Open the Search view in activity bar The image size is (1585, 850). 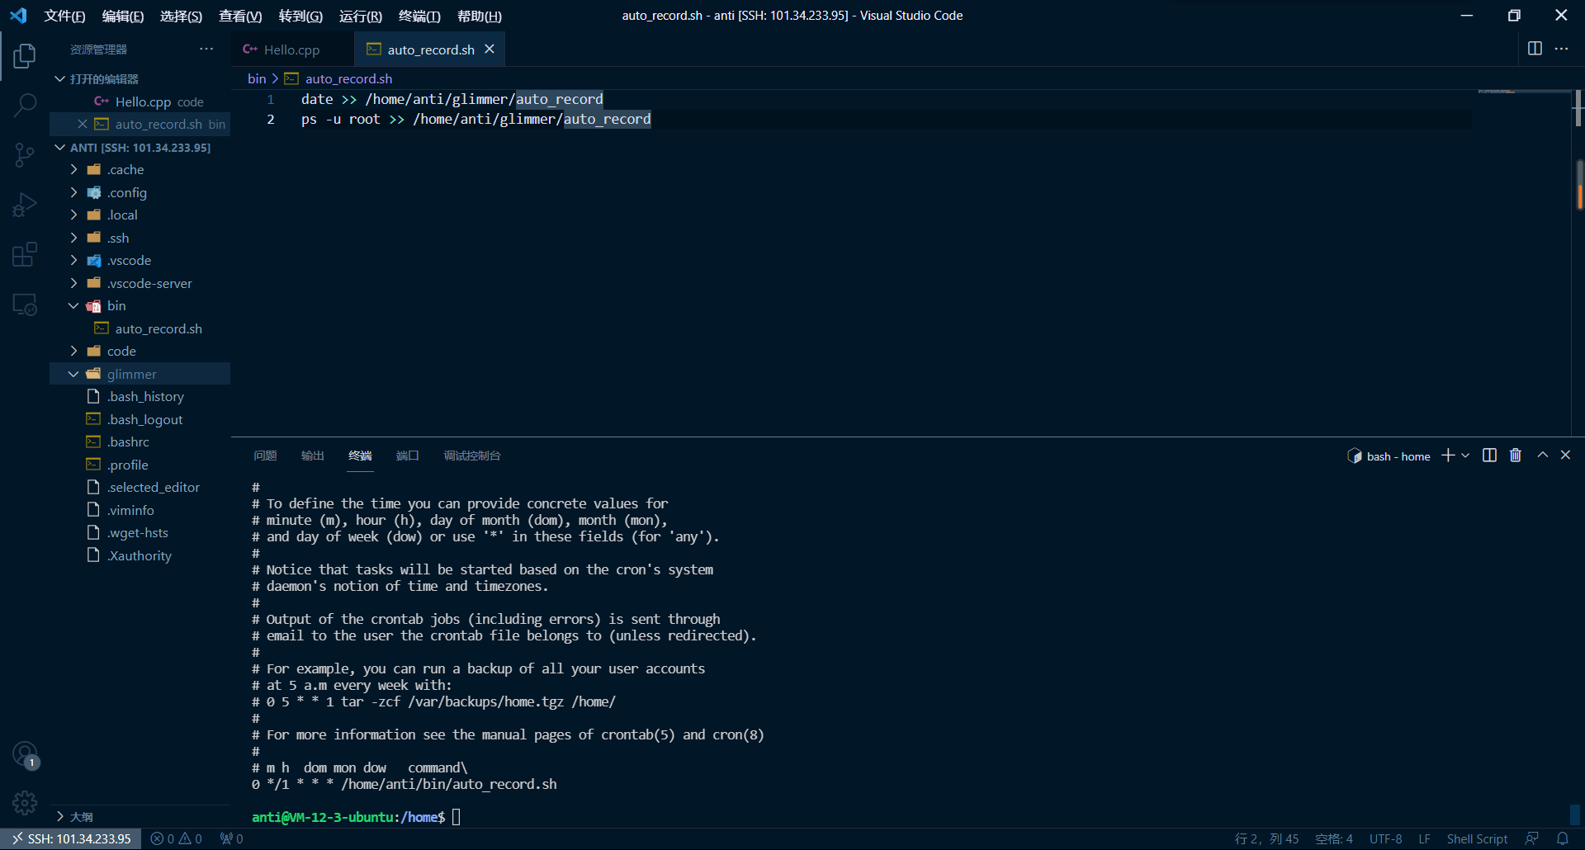pyautogui.click(x=25, y=105)
